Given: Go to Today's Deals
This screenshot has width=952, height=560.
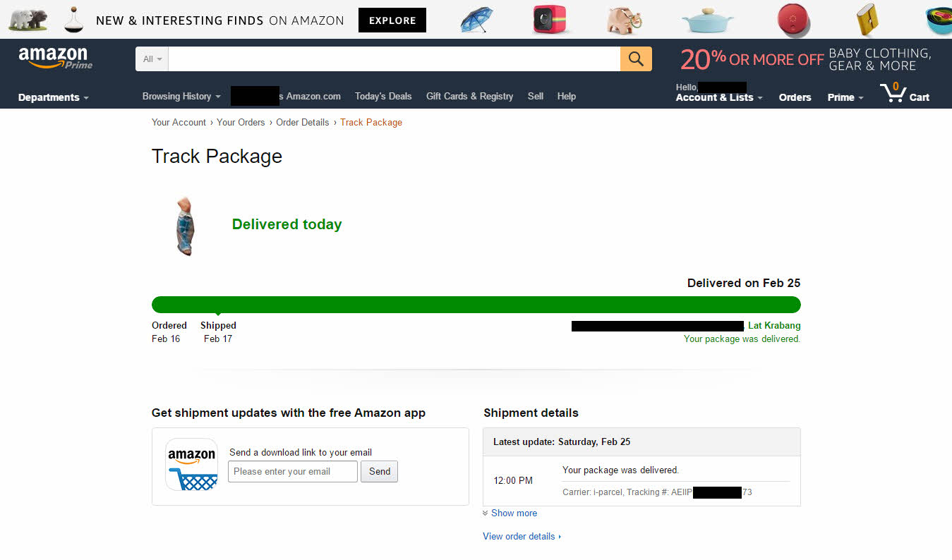Looking at the screenshot, I should point(383,97).
